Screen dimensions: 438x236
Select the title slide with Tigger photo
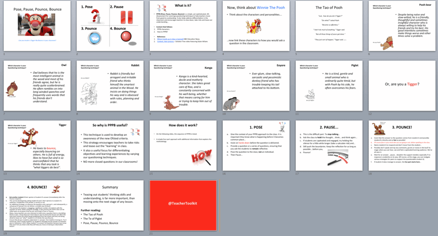pos(37,26)
